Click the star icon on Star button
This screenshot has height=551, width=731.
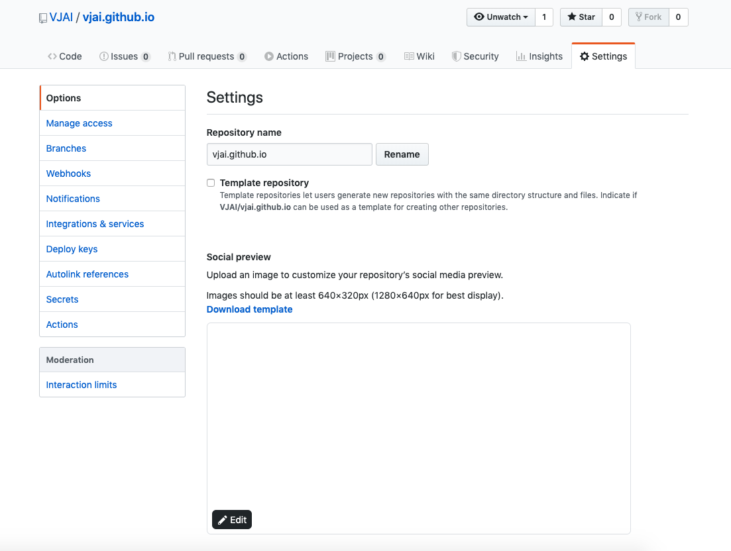571,17
